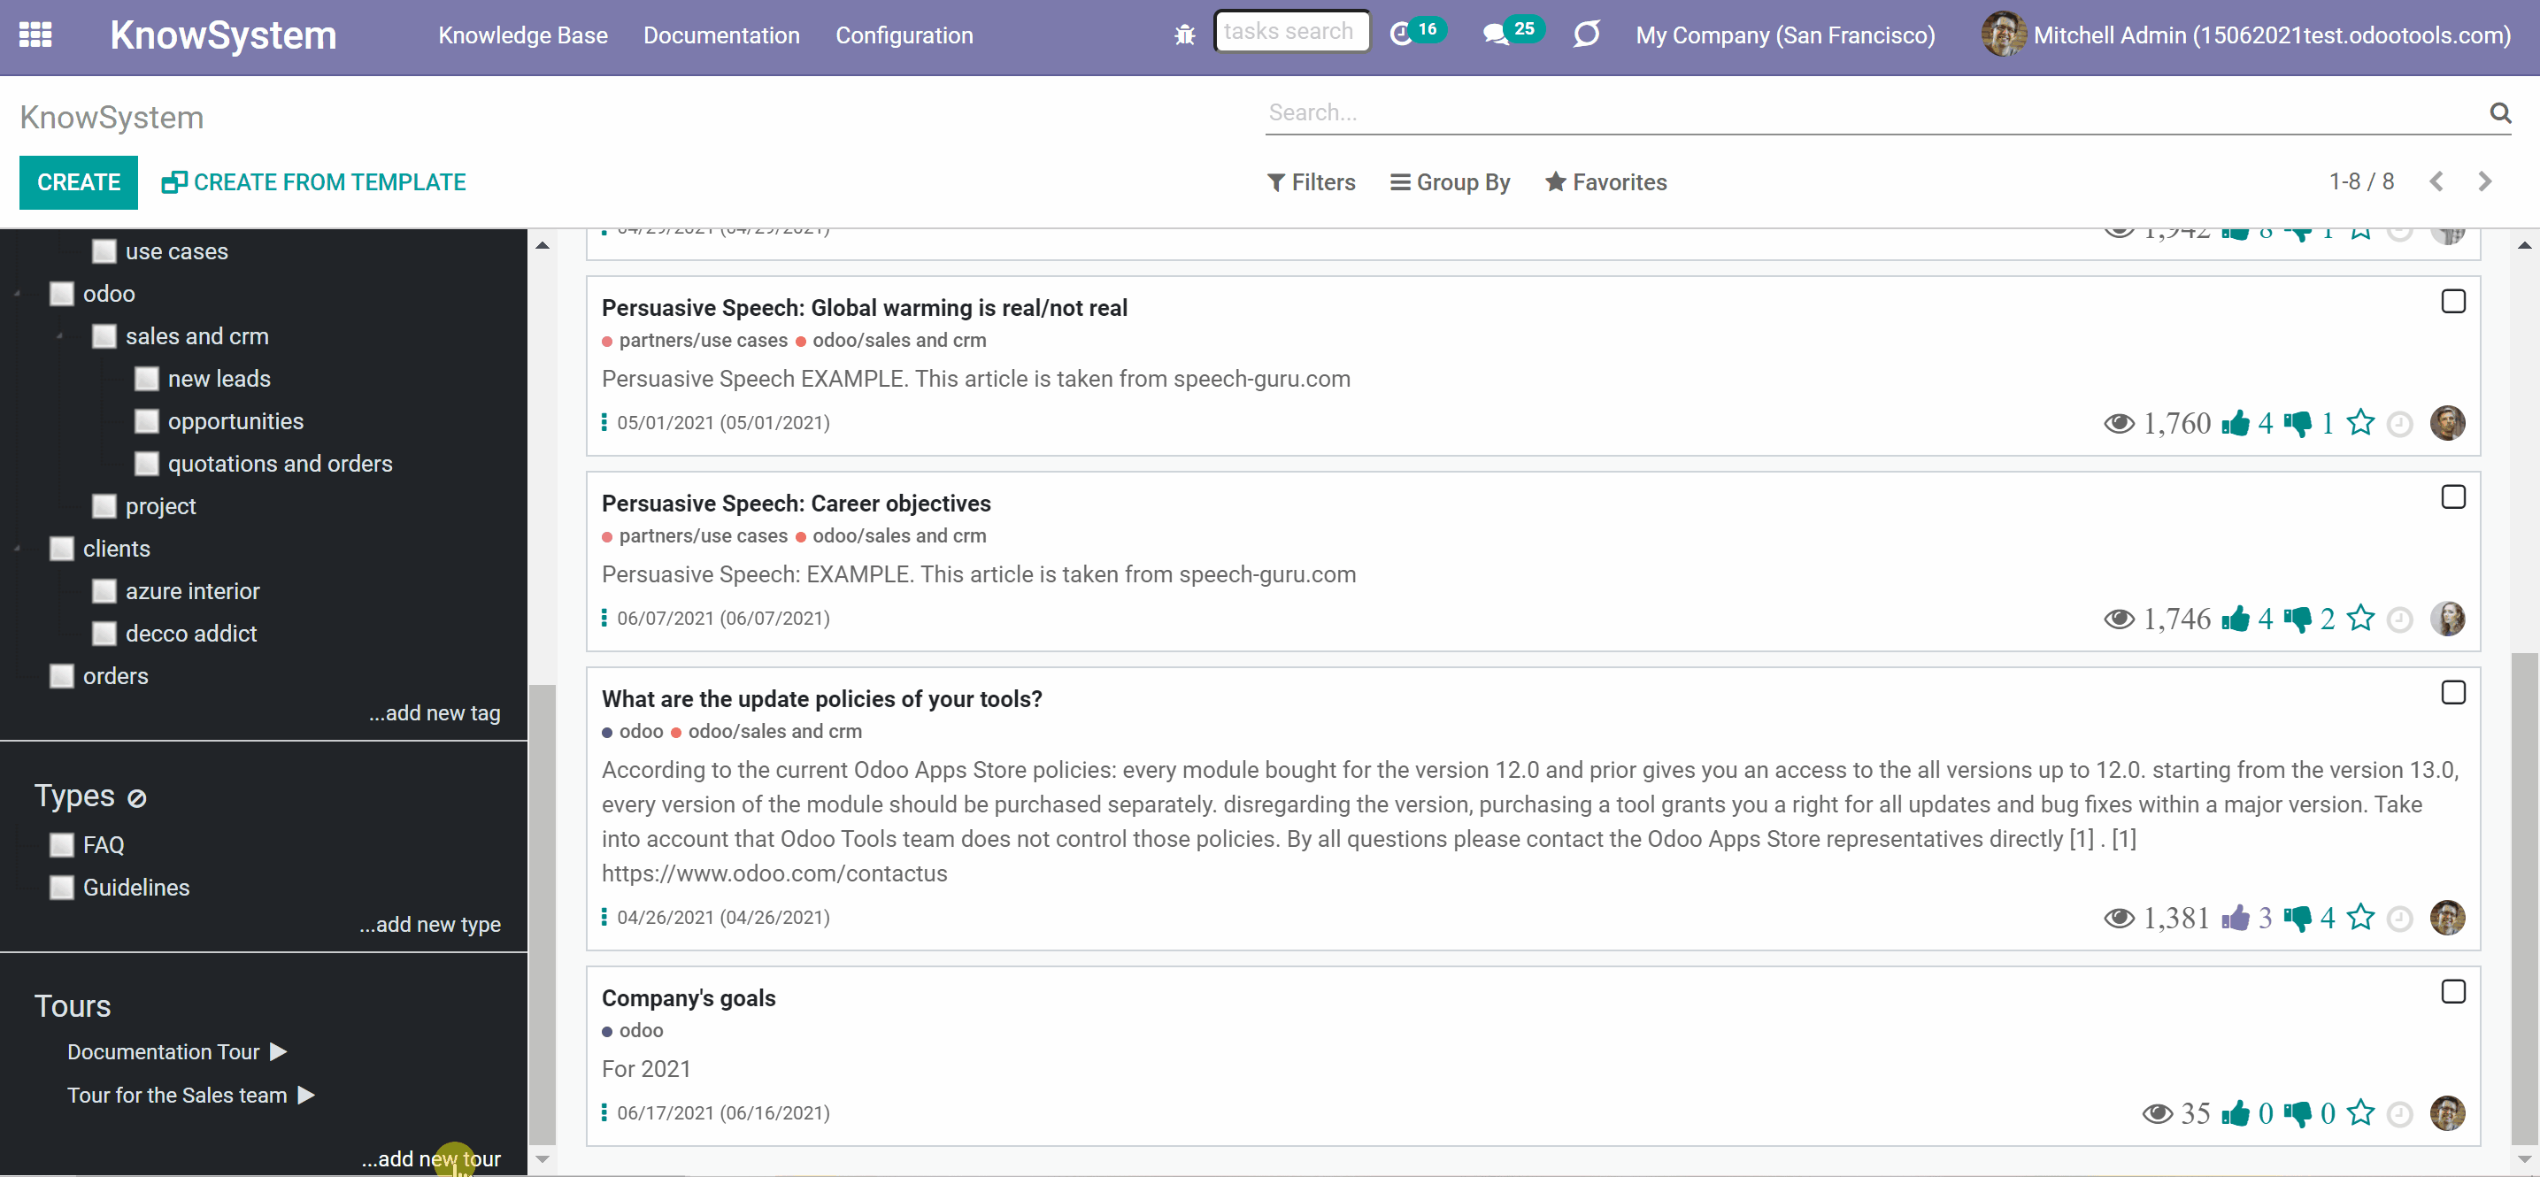Open conversations chat icon with 25 badge
The height and width of the screenshot is (1177, 2540).
[x=1512, y=33]
